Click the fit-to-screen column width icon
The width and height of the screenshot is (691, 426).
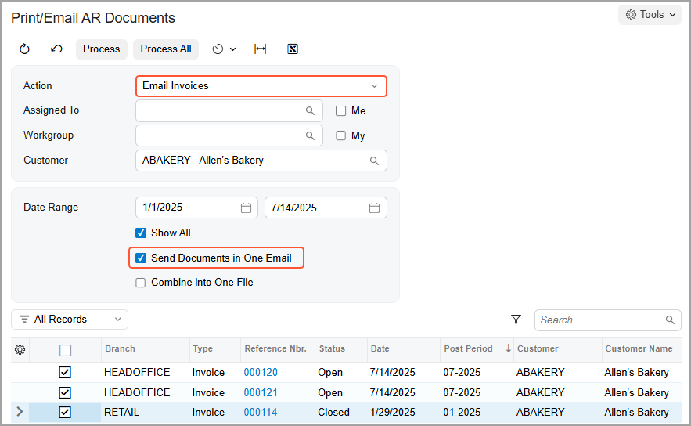tap(261, 49)
